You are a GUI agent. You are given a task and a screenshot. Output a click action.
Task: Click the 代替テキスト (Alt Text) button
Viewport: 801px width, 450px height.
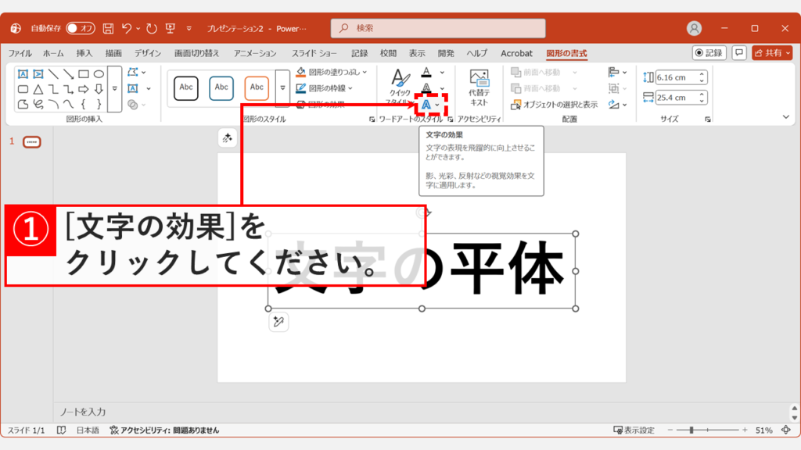480,87
